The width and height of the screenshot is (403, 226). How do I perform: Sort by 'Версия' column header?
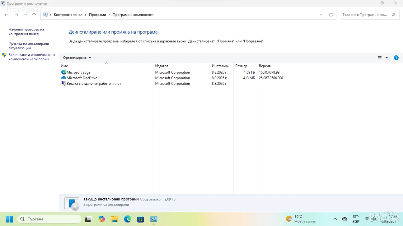pyautogui.click(x=276, y=66)
